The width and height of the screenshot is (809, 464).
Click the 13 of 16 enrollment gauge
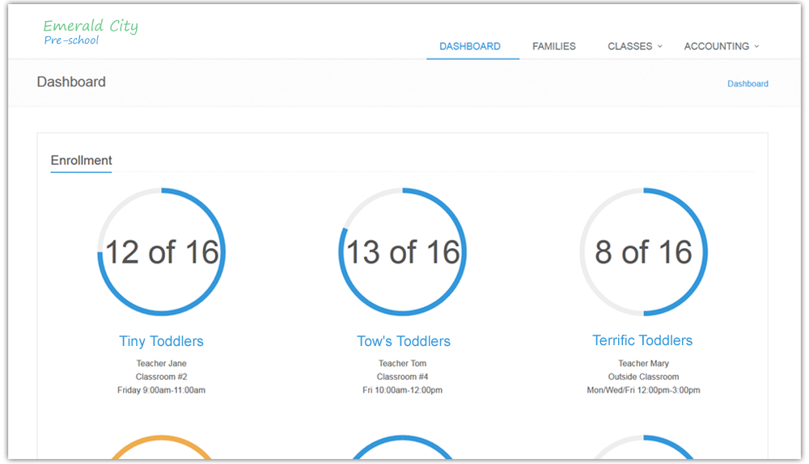(x=403, y=252)
